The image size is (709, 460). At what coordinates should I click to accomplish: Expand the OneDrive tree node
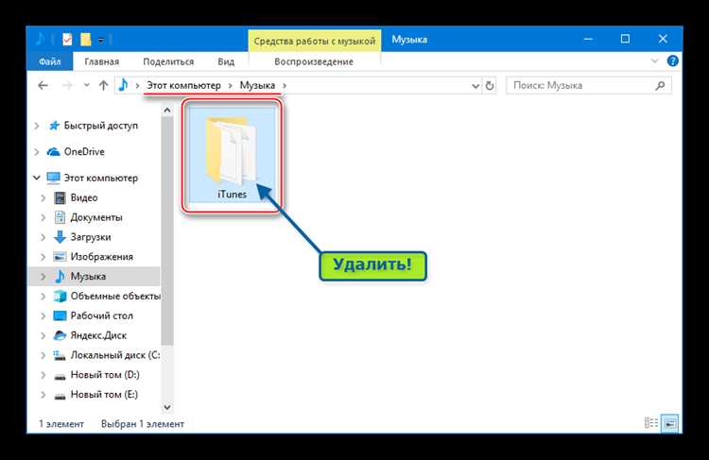click(37, 152)
